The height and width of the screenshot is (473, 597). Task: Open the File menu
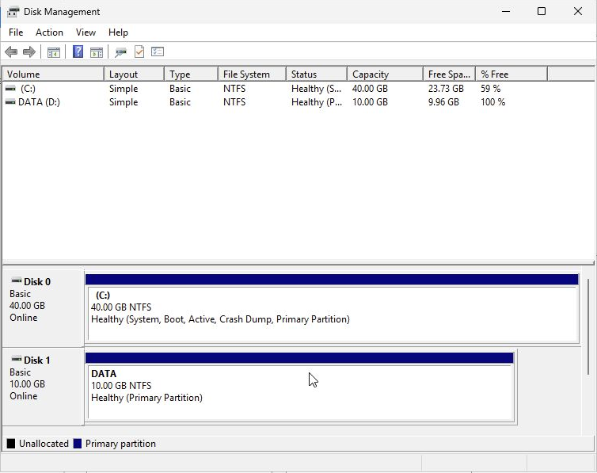click(16, 32)
